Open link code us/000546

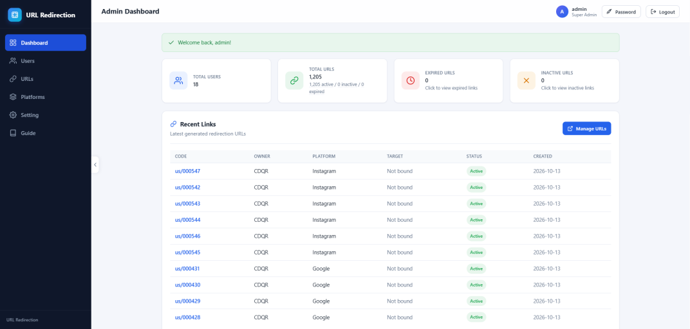(x=187, y=236)
